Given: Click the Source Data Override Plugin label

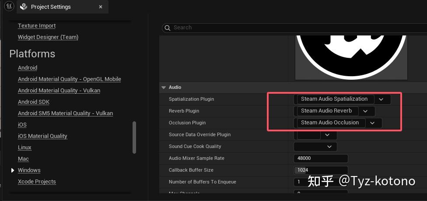Looking at the screenshot, I should pos(199,134).
